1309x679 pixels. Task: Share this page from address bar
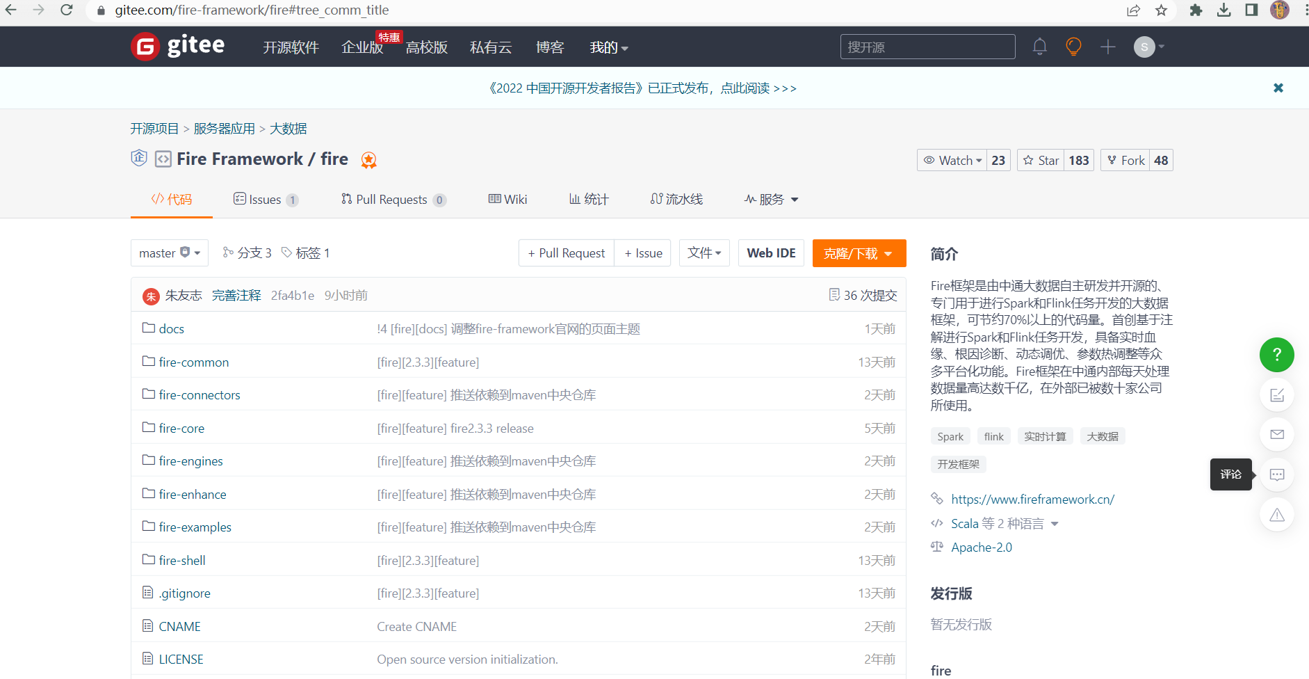(x=1133, y=10)
